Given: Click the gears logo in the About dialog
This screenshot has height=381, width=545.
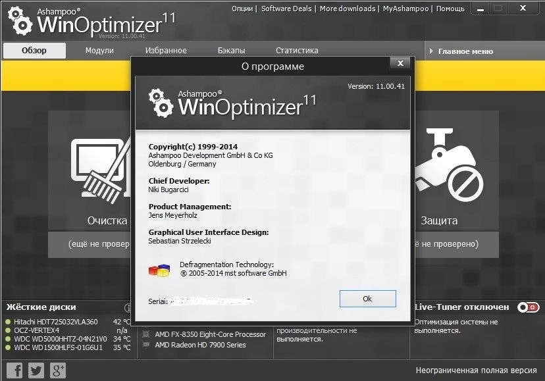Looking at the screenshot, I should pos(161,103).
